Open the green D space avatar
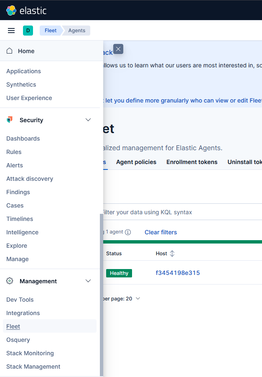This screenshot has width=262, height=377. point(28,31)
